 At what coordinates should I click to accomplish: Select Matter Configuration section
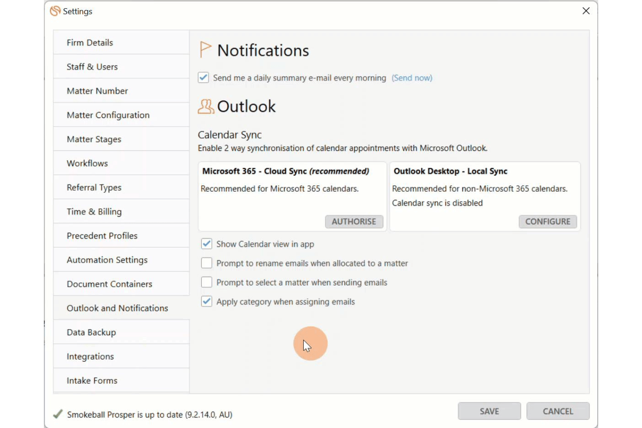coord(121,115)
